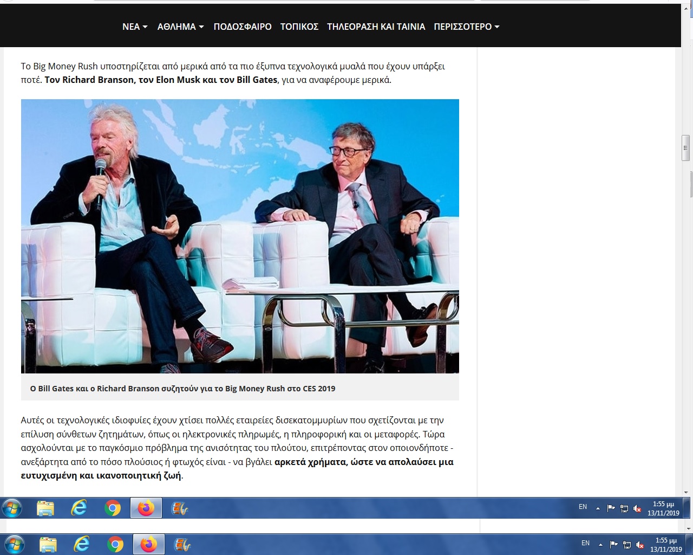Open the Start menu in the bottom-most taskbar
Image resolution: width=693 pixels, height=555 pixels.
click(14, 544)
